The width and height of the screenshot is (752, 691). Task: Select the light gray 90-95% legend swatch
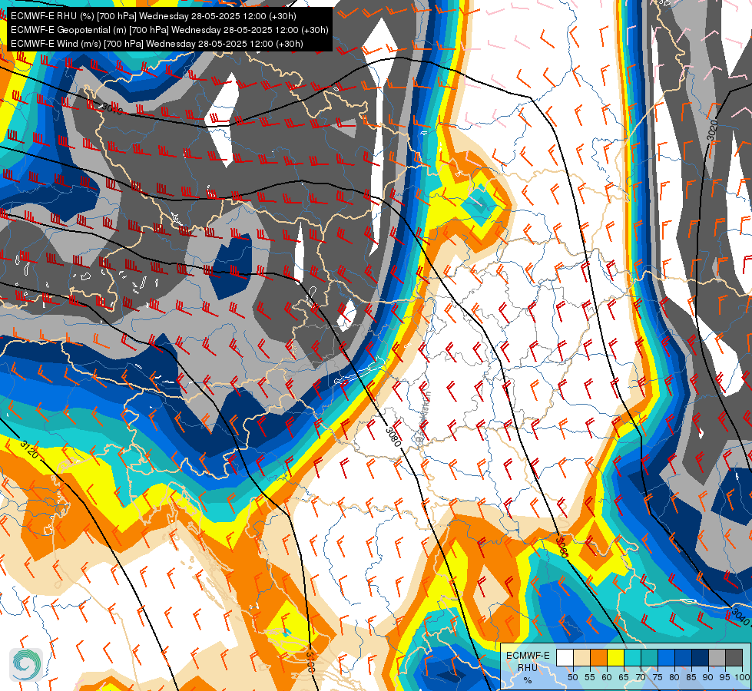(717, 657)
